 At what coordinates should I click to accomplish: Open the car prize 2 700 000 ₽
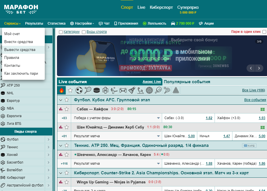pyautogui.click(x=183, y=23)
